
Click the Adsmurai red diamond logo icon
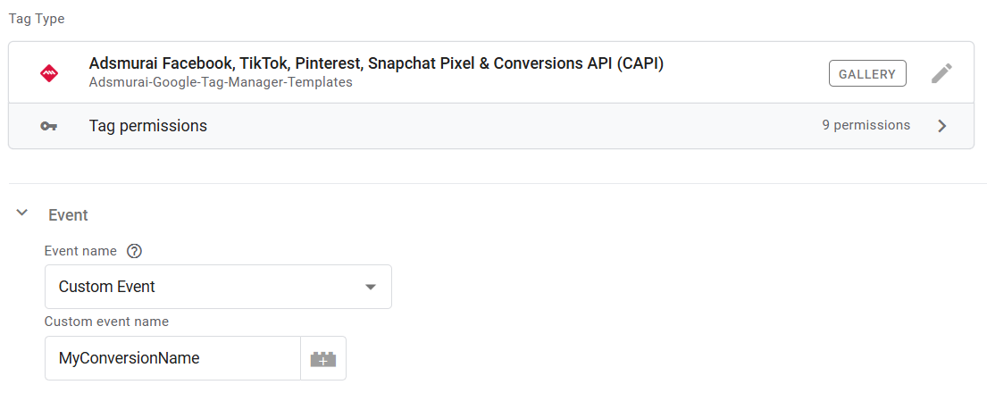click(49, 73)
